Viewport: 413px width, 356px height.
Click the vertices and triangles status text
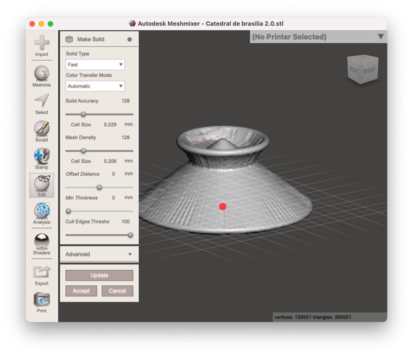(313, 317)
